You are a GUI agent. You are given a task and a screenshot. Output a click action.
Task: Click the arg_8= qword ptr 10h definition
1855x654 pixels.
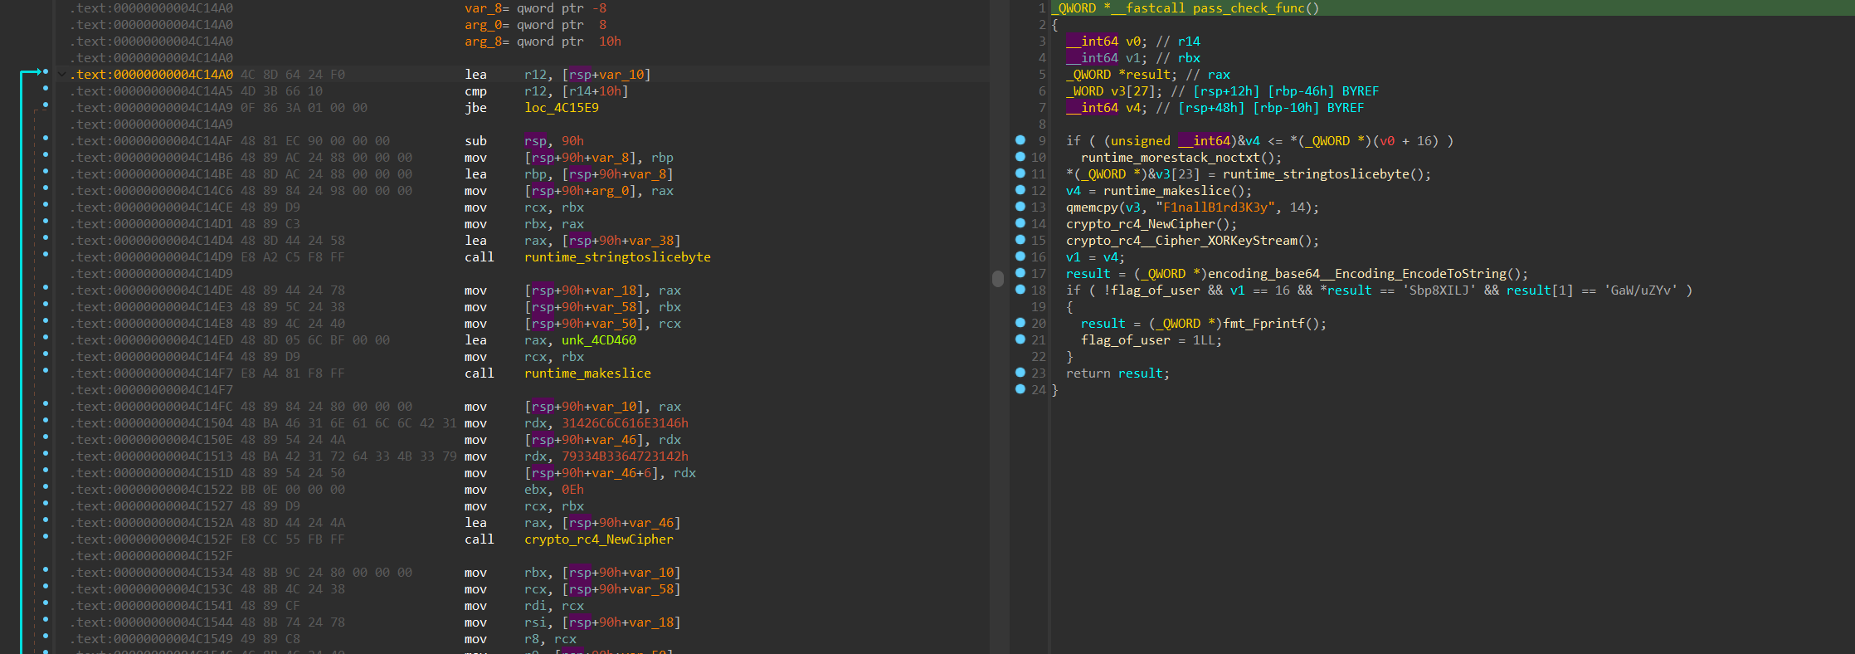pos(543,41)
